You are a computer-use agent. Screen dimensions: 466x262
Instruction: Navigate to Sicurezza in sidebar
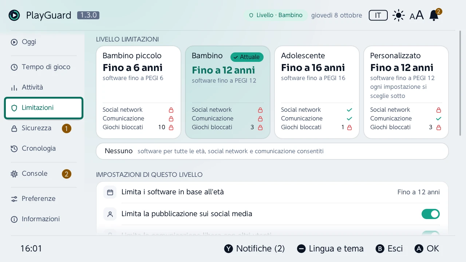click(x=44, y=128)
